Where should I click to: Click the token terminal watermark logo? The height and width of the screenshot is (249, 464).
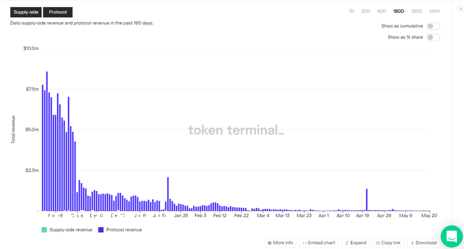[x=236, y=130]
